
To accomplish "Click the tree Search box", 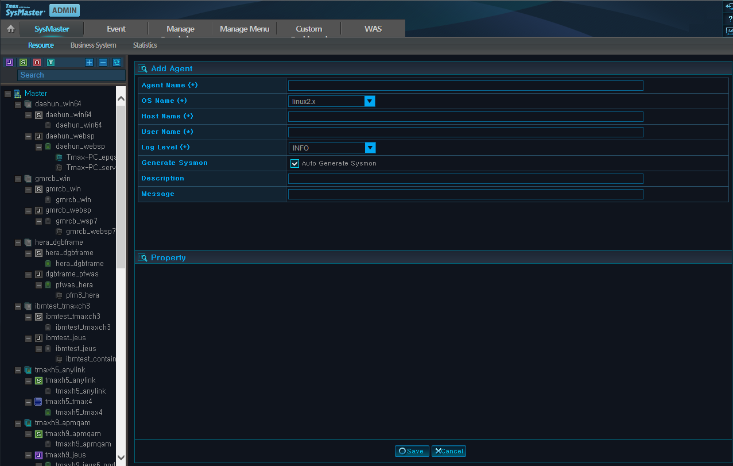I will point(71,75).
